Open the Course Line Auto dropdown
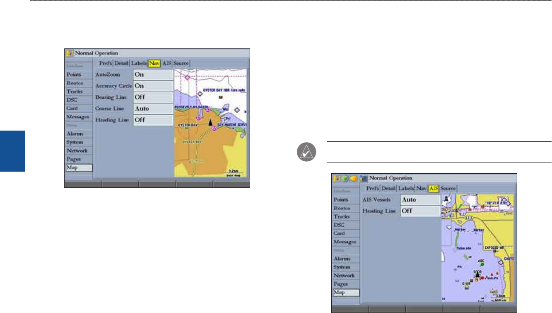 click(x=153, y=109)
